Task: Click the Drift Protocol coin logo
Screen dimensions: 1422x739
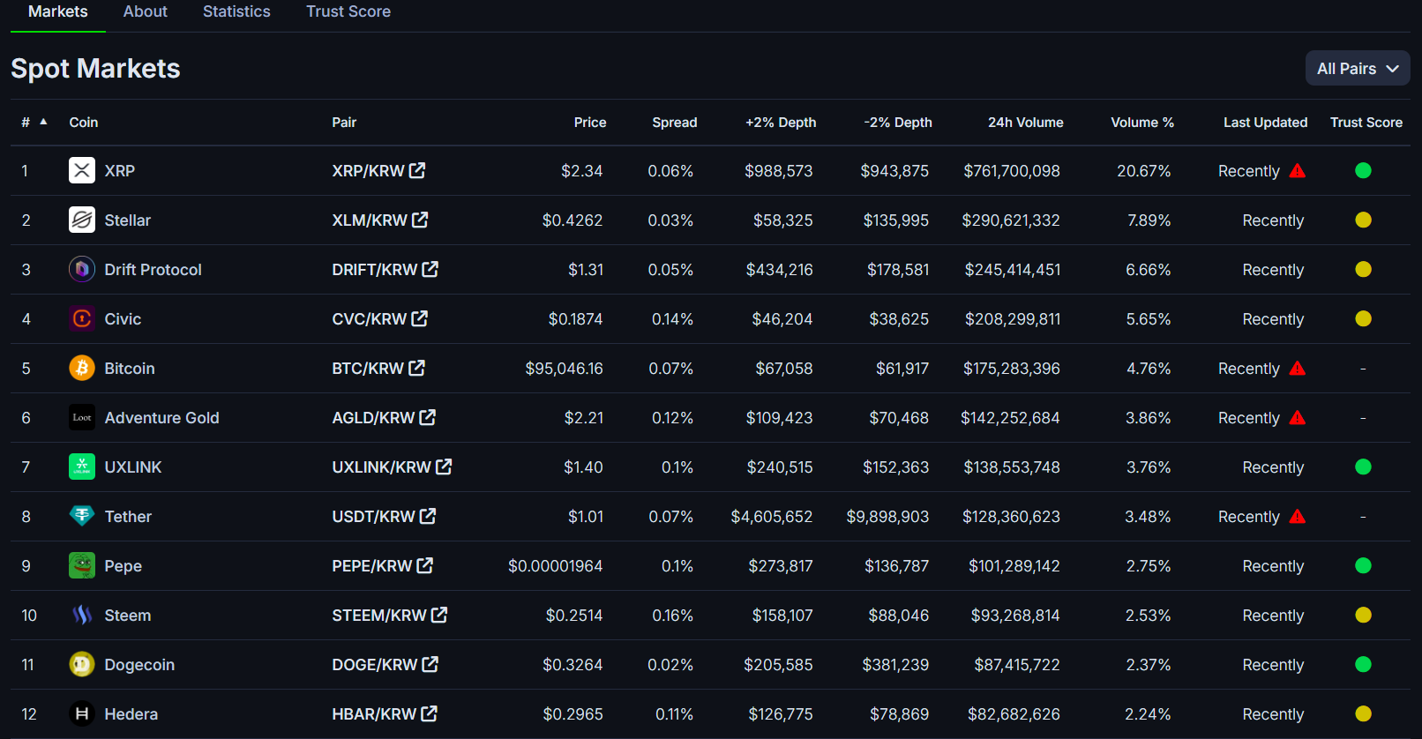Action: click(82, 269)
